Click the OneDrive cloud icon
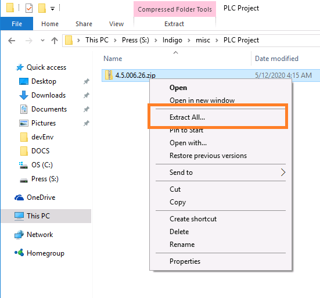320x298 pixels. tap(19, 198)
